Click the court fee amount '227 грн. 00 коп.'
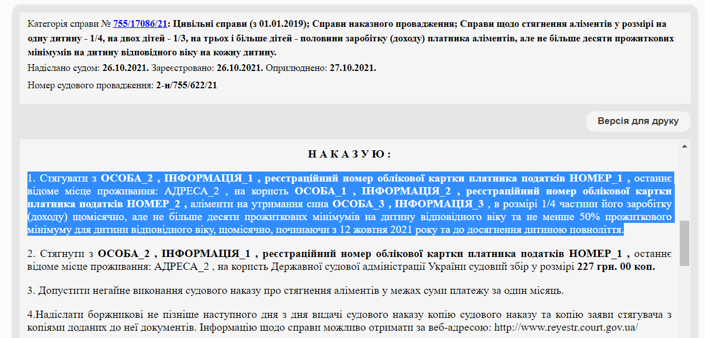Screen dimensions: 705x338 pos(616,267)
